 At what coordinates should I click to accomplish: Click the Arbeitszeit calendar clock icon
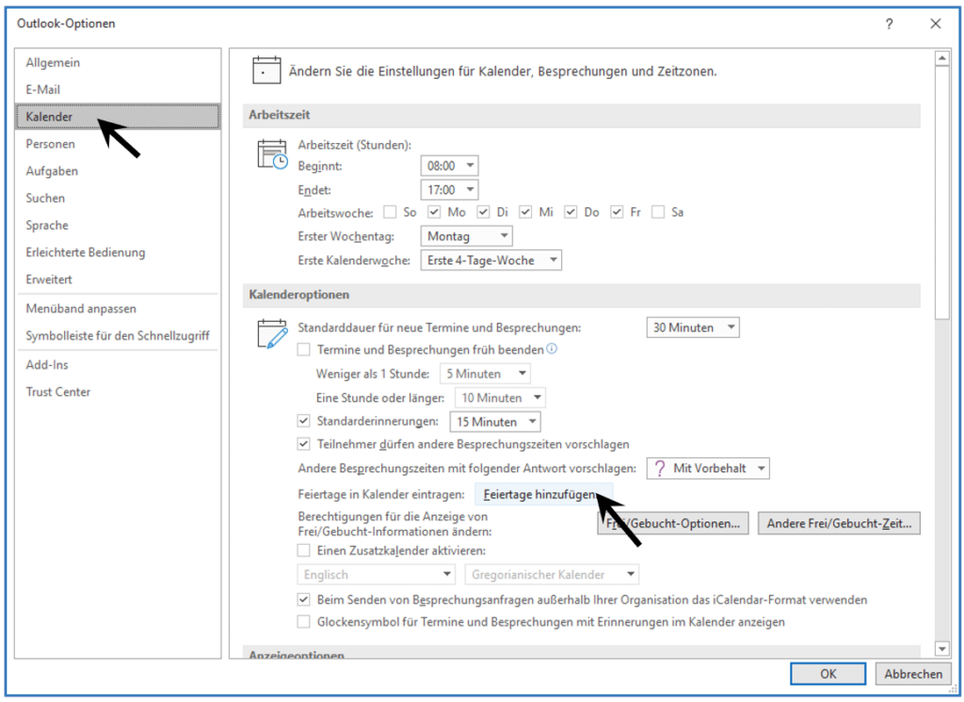[x=272, y=153]
